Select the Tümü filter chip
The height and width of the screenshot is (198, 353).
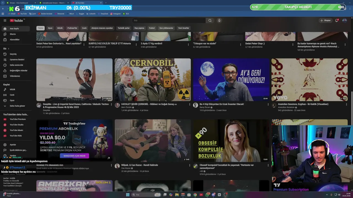[41, 28]
